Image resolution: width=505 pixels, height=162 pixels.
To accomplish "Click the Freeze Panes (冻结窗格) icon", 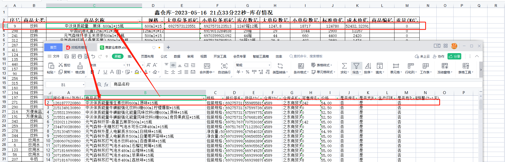I will click(445, 66).
